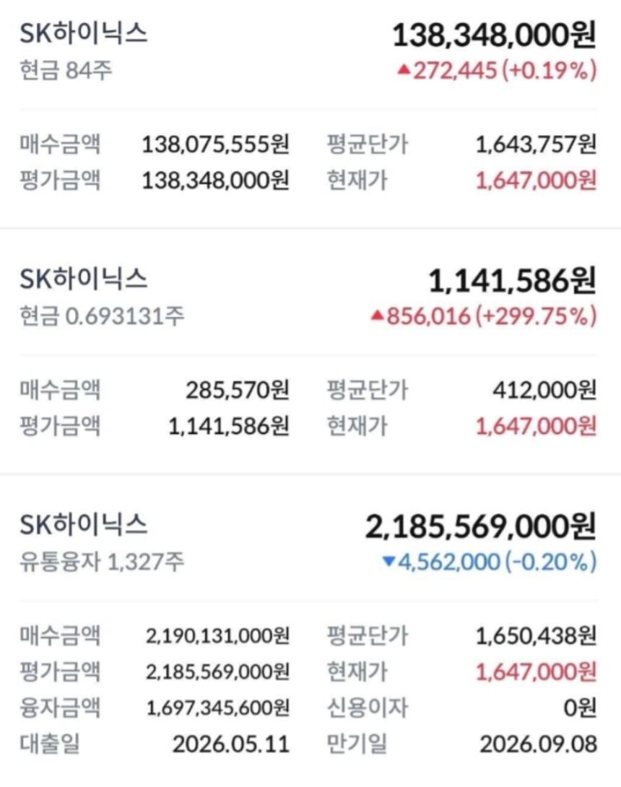The image size is (621, 787).
Task: Click the 1,650,438원 average price in margin holding
Action: [x=537, y=636]
